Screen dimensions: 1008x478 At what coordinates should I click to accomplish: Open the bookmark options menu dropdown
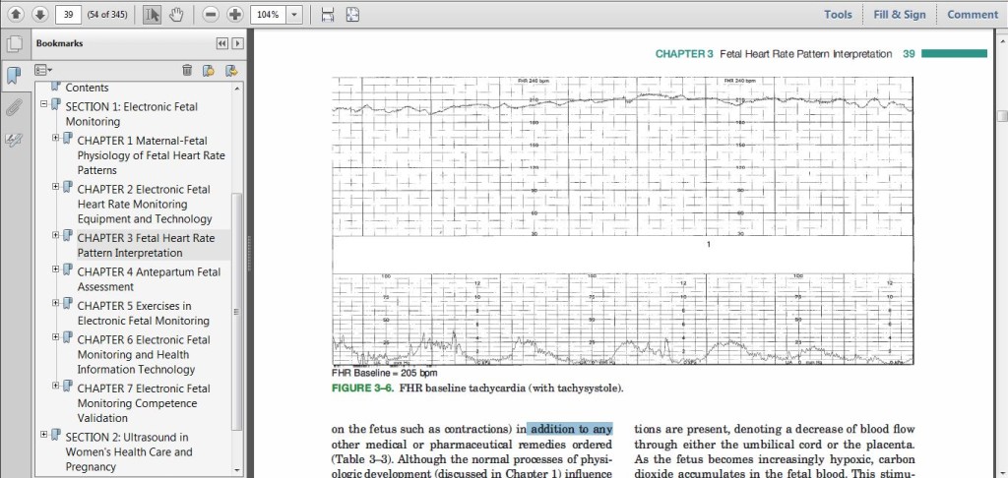[x=43, y=70]
